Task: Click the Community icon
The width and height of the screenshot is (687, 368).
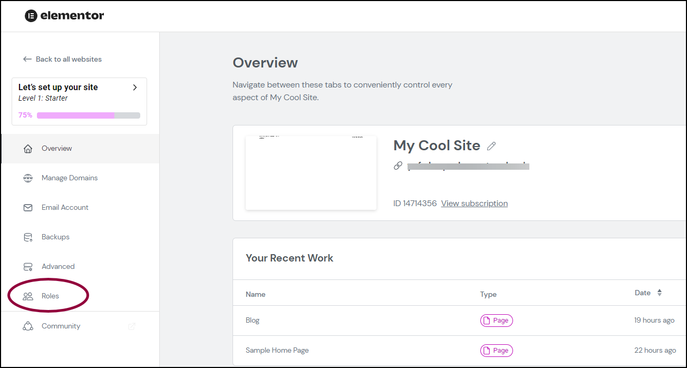Action: 28,326
